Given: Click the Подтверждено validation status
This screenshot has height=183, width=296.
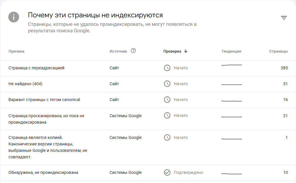Looking at the screenshot, I should click(x=188, y=172).
